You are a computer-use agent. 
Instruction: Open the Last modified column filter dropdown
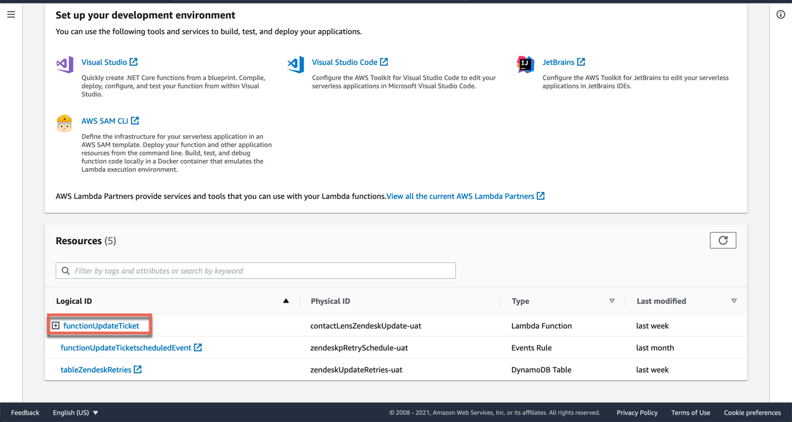pyautogui.click(x=734, y=301)
